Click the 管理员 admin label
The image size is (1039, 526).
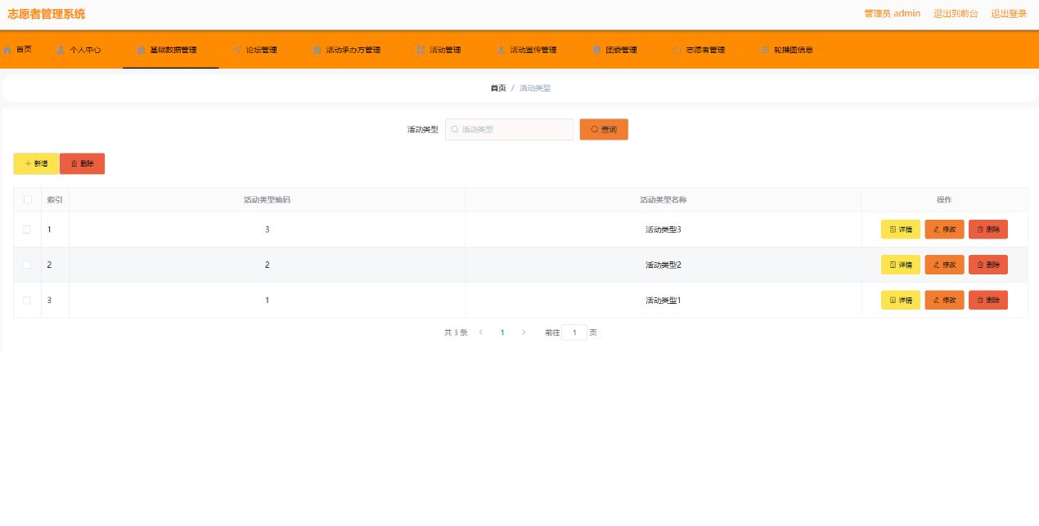892,14
